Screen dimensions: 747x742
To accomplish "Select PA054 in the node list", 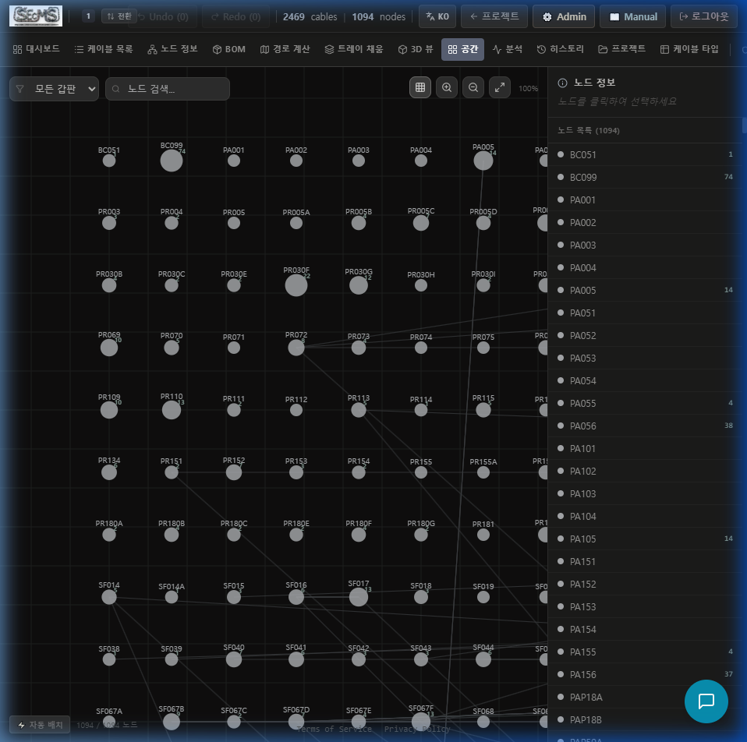I will coord(645,381).
